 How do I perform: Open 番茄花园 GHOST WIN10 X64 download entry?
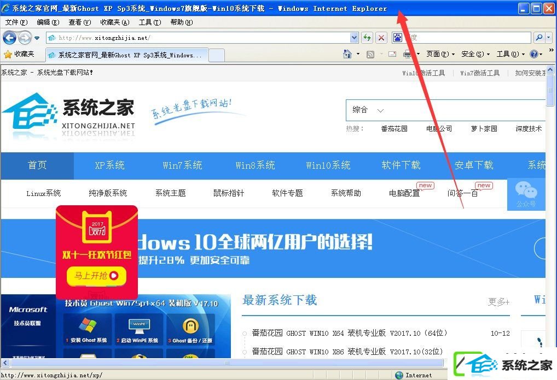(350, 333)
